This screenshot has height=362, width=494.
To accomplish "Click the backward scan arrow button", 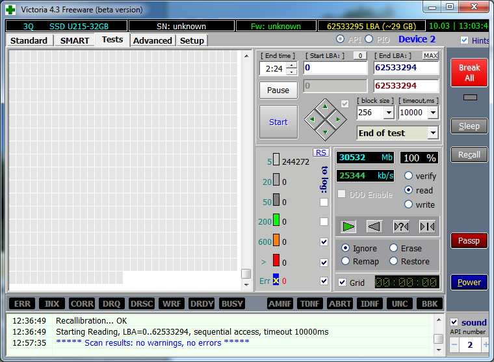I will coord(374,227).
